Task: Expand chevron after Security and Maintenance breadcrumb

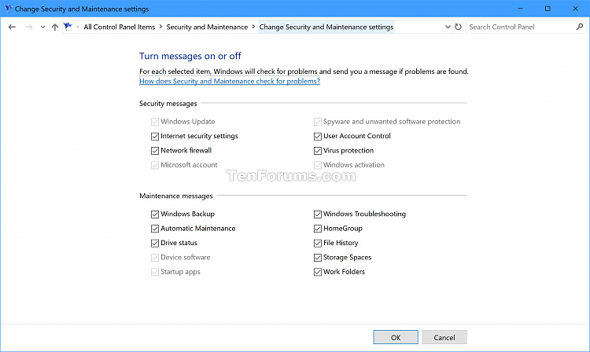Action: pos(253,27)
